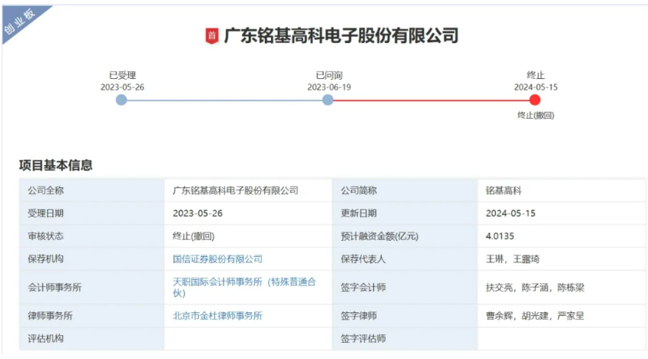The height and width of the screenshot is (359, 648).
Task: Click the 受理日期 value 2023-05-26 in table
Action: click(197, 213)
